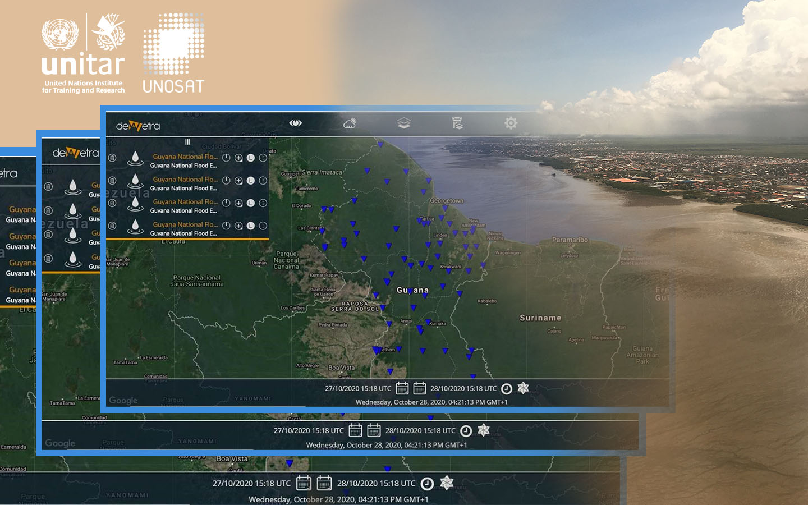The image size is (808, 505).
Task: Open the column-with-layers icon in the top toolbar
Action: coord(457,123)
